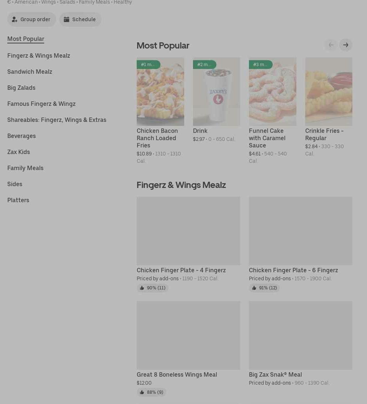Navigate to Platters section
The width and height of the screenshot is (367, 404).
pos(18,200)
